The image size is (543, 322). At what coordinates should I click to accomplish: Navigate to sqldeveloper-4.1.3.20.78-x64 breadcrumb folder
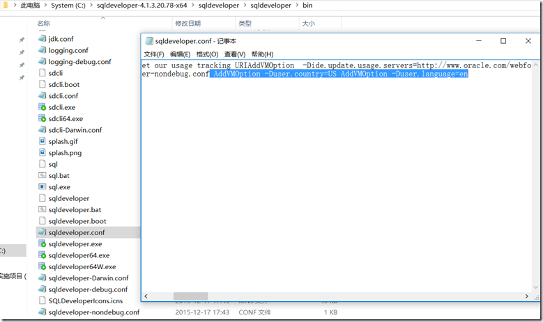point(142,6)
